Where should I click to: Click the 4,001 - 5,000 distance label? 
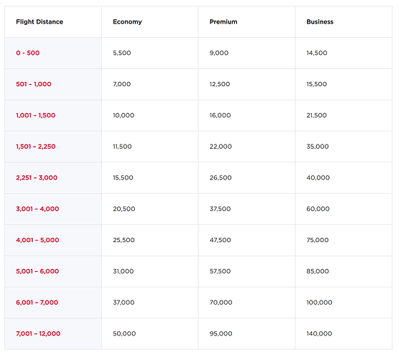(37, 240)
